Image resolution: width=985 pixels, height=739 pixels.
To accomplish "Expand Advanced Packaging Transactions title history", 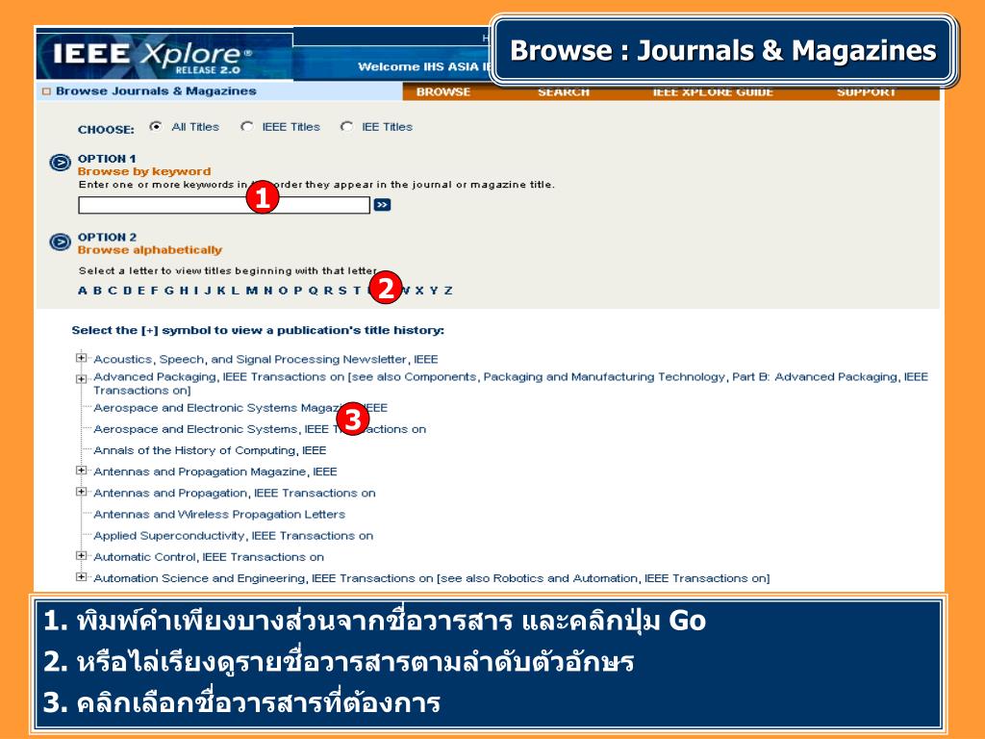I will tap(81, 379).
